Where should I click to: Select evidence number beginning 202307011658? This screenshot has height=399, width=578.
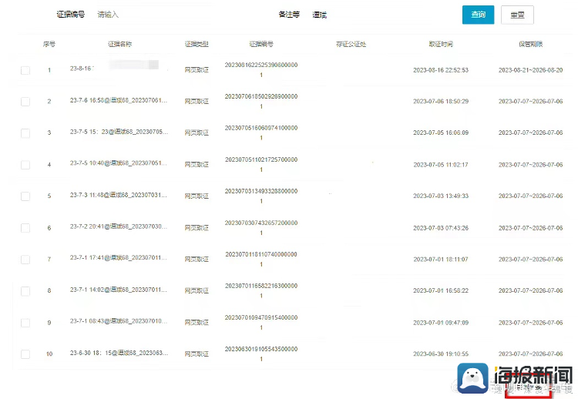pos(261,290)
